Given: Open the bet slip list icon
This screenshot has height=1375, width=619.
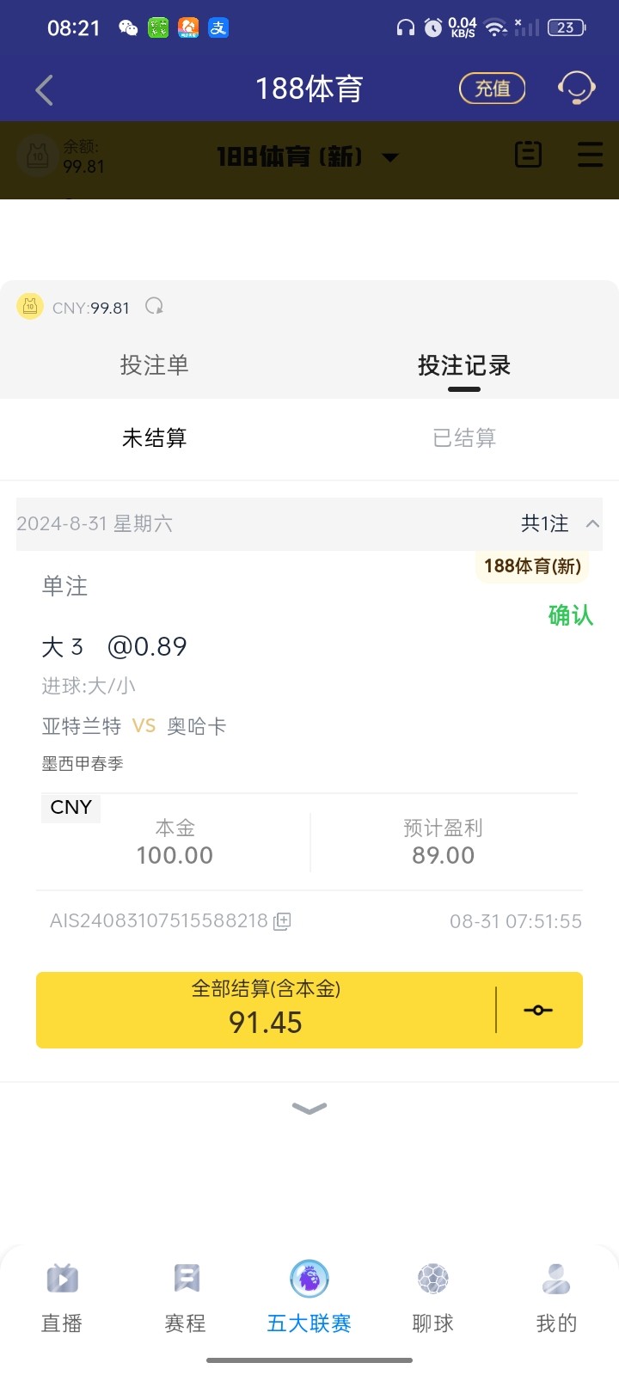Looking at the screenshot, I should 528,155.
